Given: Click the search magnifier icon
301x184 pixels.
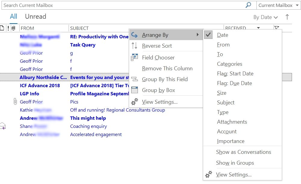Looking at the screenshot, I should point(248,5).
